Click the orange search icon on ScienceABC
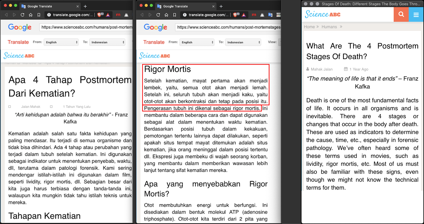The width and height of the screenshot is (424, 224). (x=401, y=14)
